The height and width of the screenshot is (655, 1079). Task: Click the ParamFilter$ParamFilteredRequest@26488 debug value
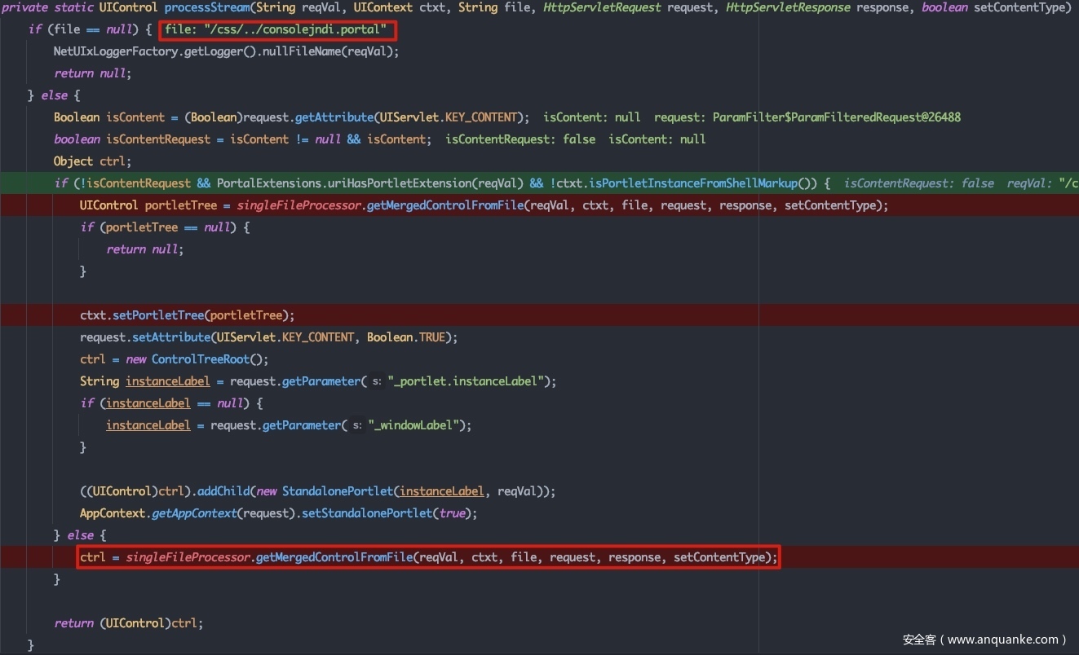tap(836, 117)
